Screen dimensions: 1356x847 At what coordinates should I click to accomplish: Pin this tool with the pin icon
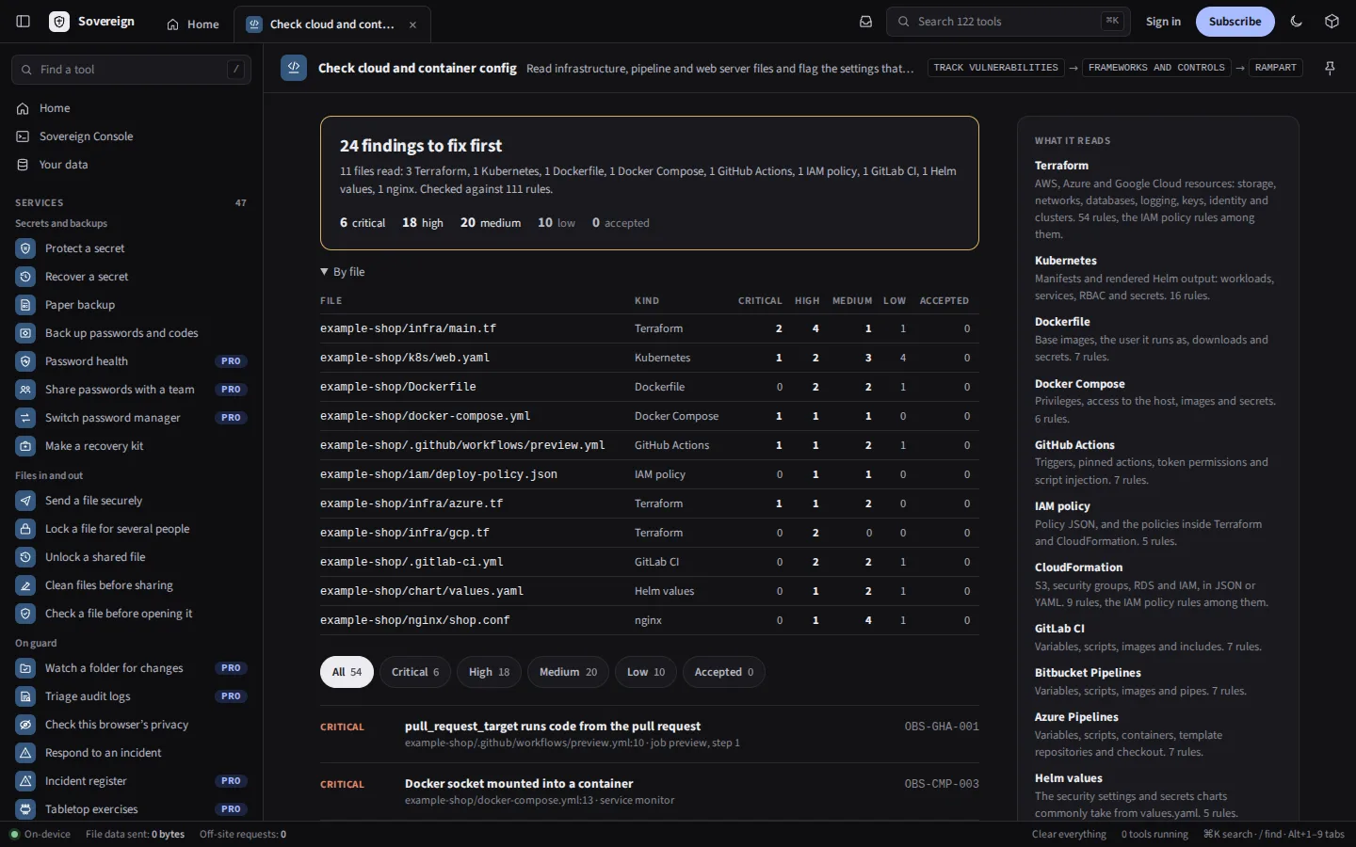pos(1330,68)
